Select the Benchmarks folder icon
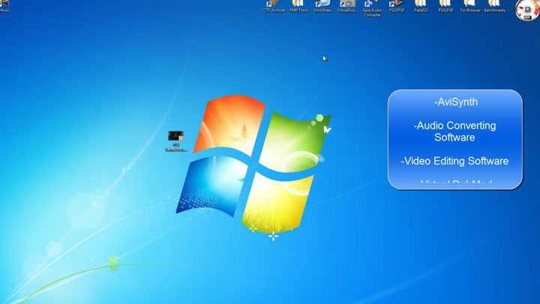 coord(494,6)
